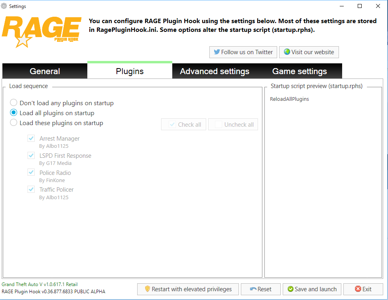This screenshot has height=300, width=388.
Task: Click Restart with elevated privileges
Action: pos(188,289)
